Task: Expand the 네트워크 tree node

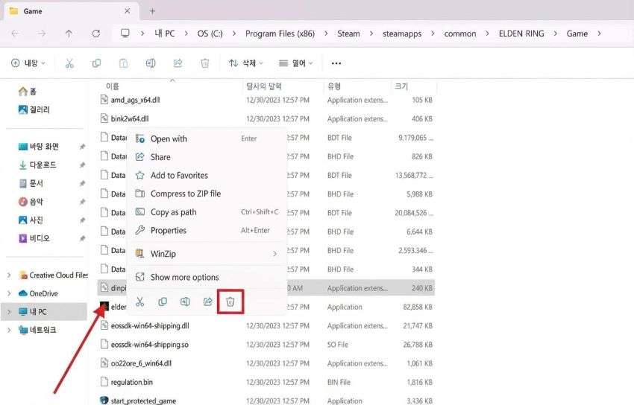Action: point(9,331)
